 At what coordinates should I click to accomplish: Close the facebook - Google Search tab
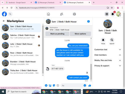31,3
